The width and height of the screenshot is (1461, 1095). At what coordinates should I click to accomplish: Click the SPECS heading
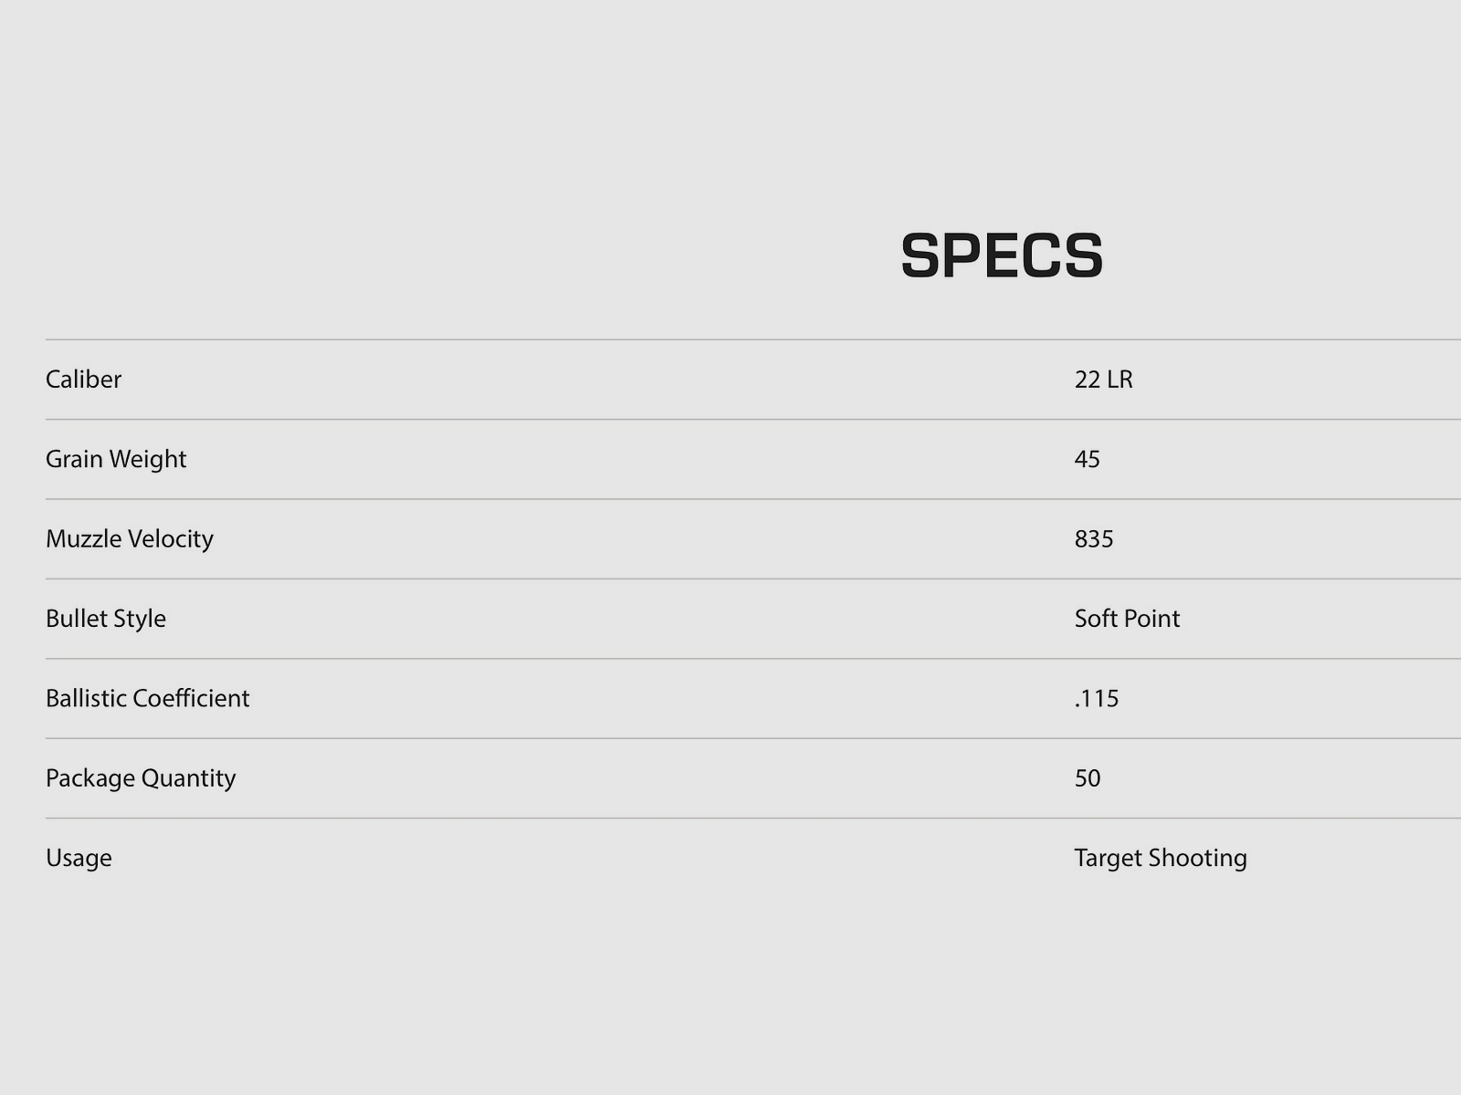[x=1002, y=255]
